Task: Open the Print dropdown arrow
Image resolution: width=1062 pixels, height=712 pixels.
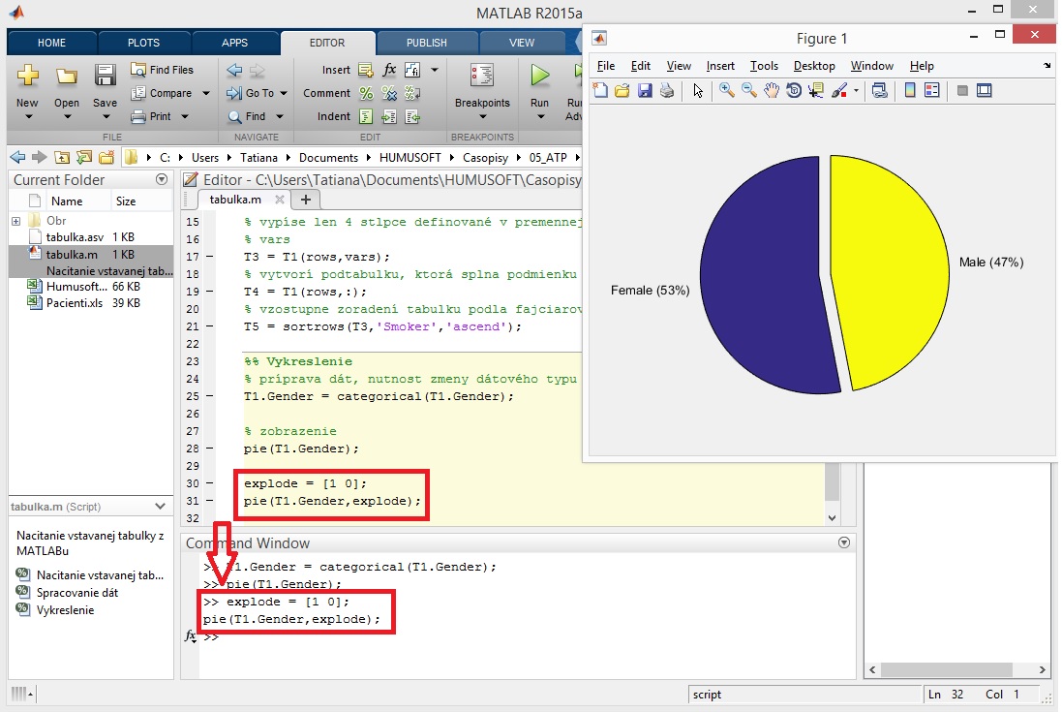Action: [x=184, y=116]
